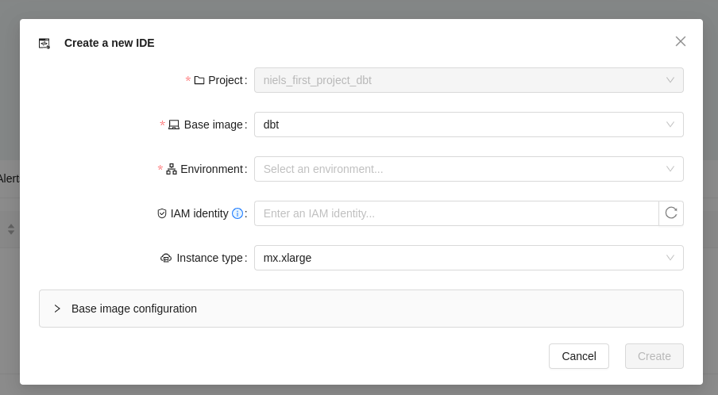This screenshot has width=718, height=395.
Task: Click the sort arrows in background table
Action: (x=11, y=228)
